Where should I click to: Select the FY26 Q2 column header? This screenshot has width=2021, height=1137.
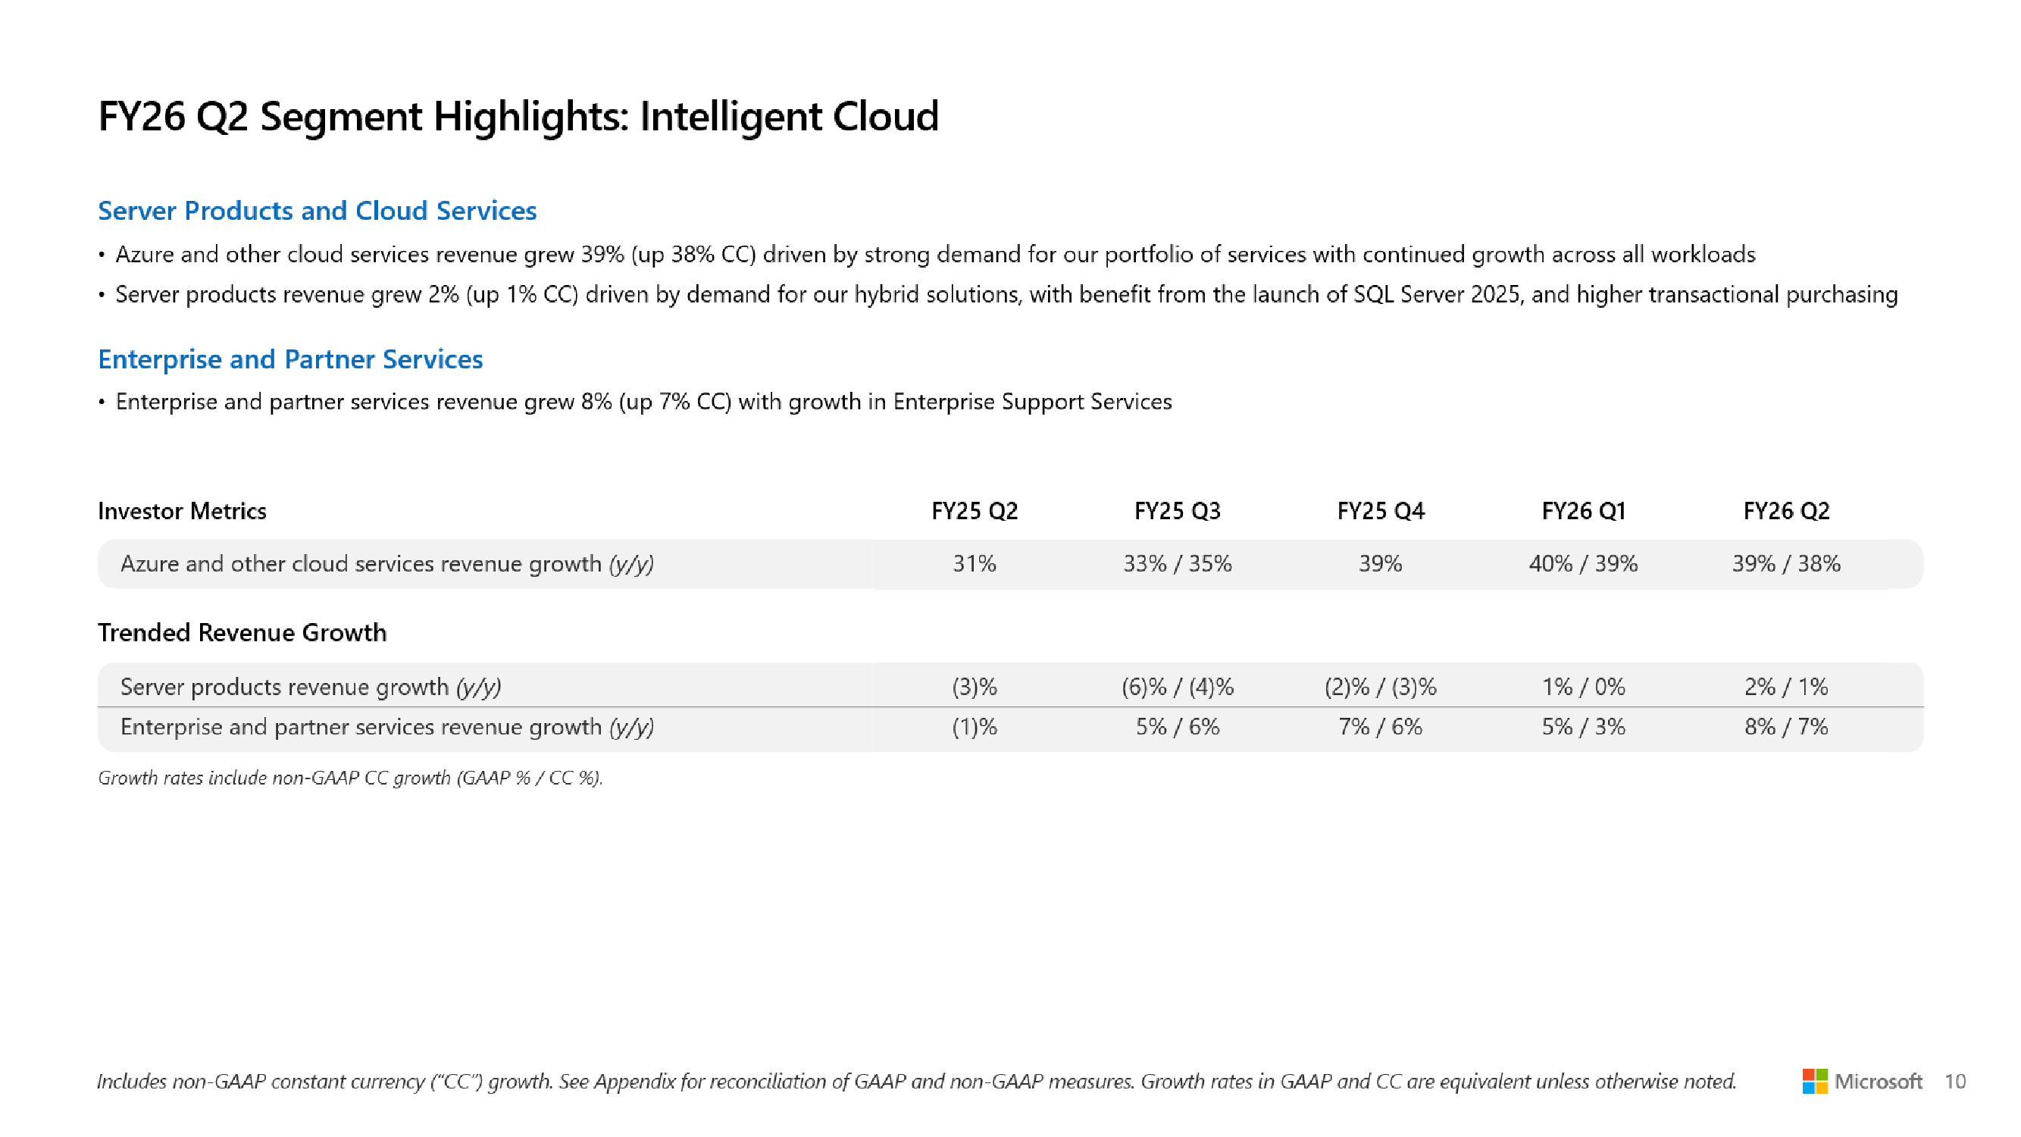click(1785, 511)
